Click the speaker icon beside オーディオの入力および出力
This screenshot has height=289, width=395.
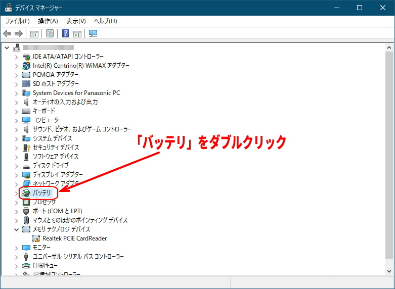(27, 102)
